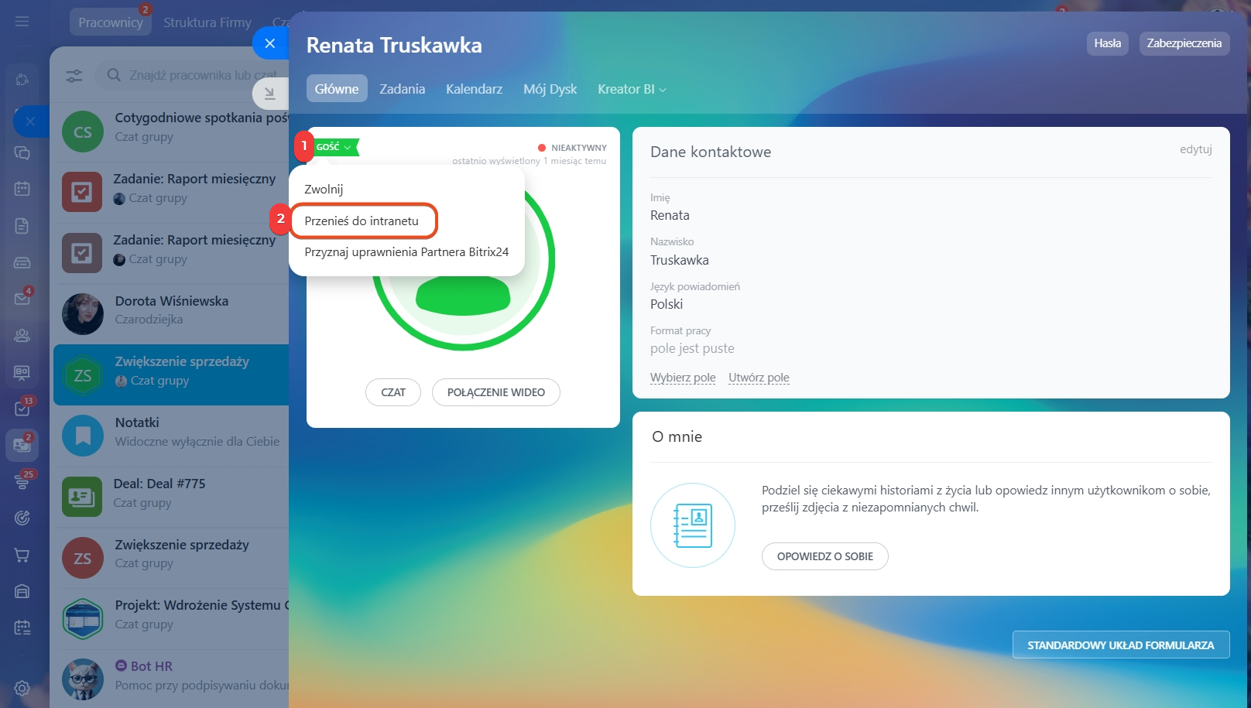Focus the Znajdź pracownika search field
Image resolution: width=1251 pixels, height=708 pixels.
tap(194, 75)
